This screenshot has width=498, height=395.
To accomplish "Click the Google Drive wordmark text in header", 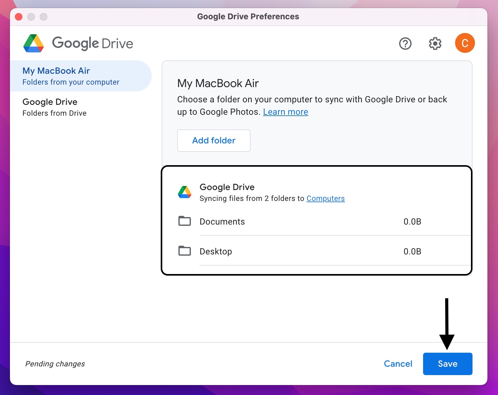I will click(93, 43).
